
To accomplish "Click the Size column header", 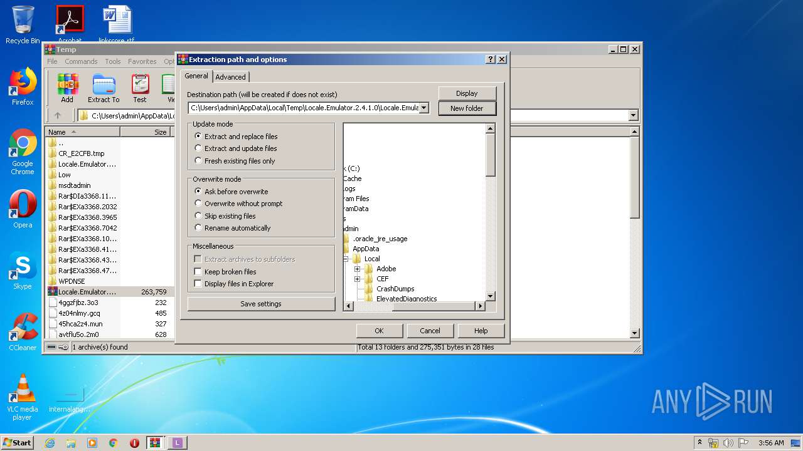I will tap(145, 132).
